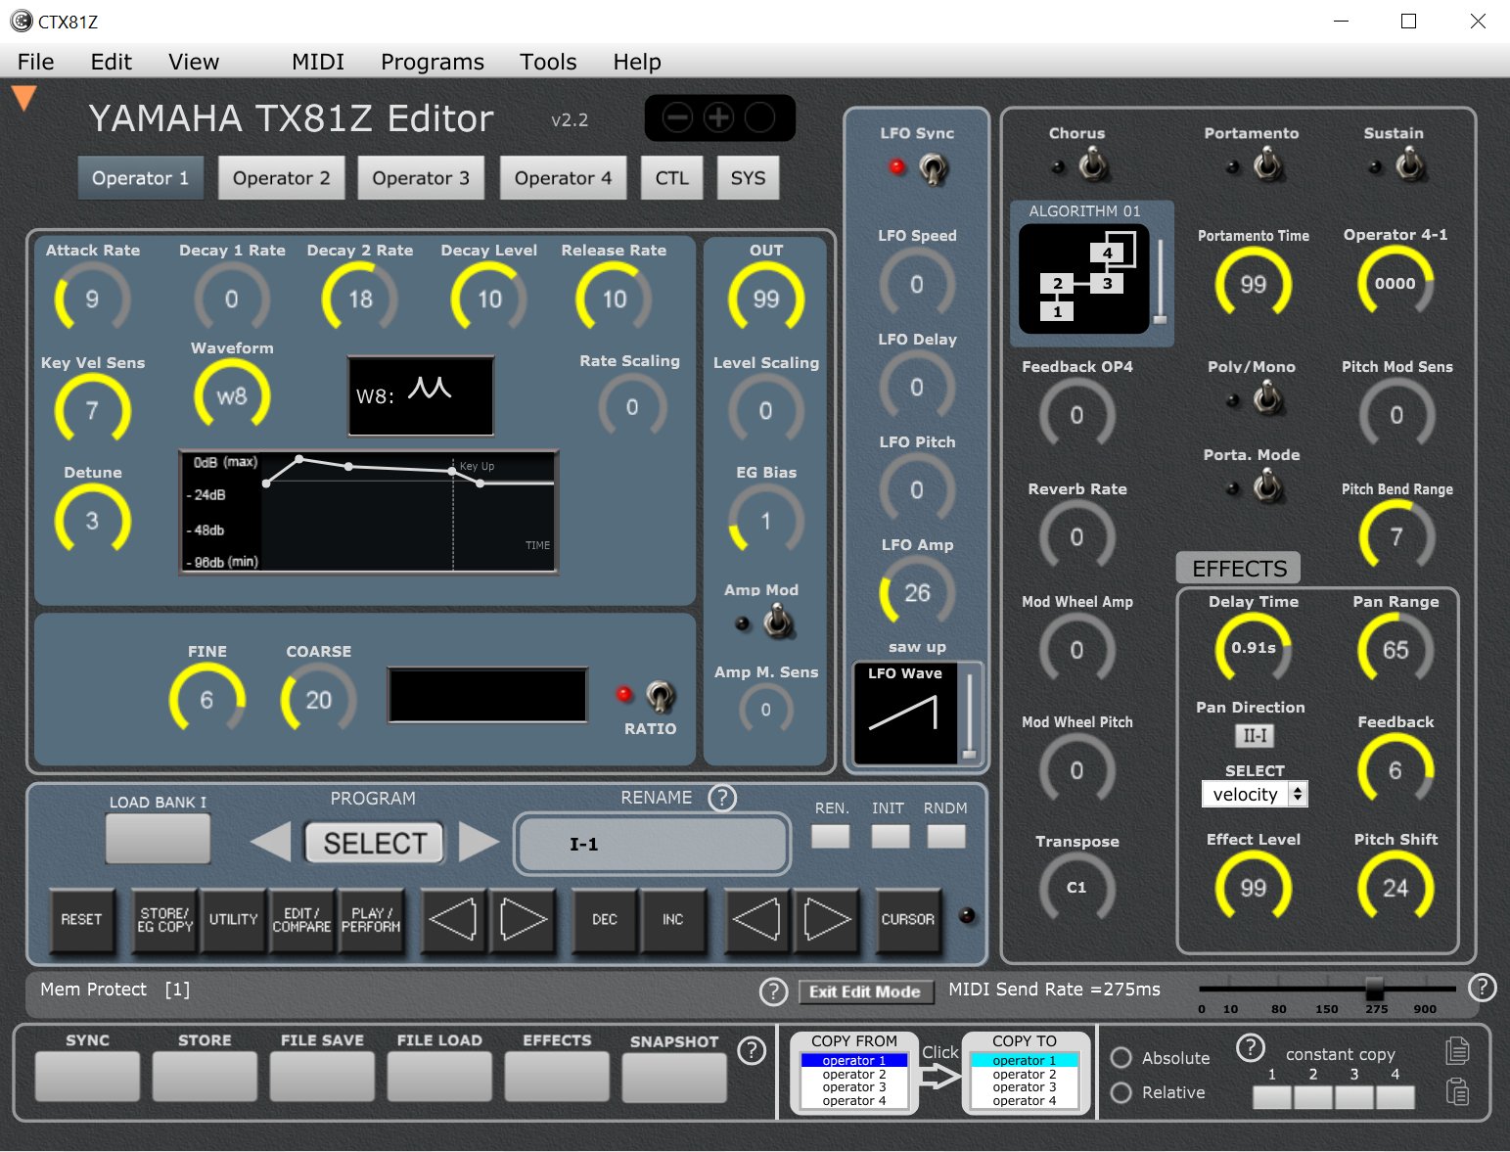Open the File menu
This screenshot has width=1510, height=1152.
[35, 62]
